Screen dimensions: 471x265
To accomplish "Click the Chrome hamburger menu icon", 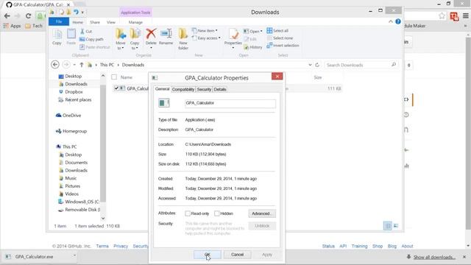I will click(x=466, y=16).
